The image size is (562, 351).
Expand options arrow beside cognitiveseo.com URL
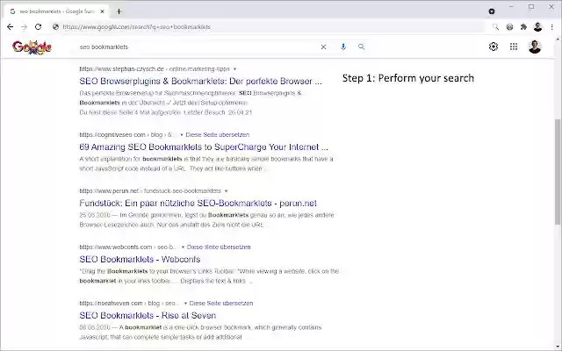point(182,135)
